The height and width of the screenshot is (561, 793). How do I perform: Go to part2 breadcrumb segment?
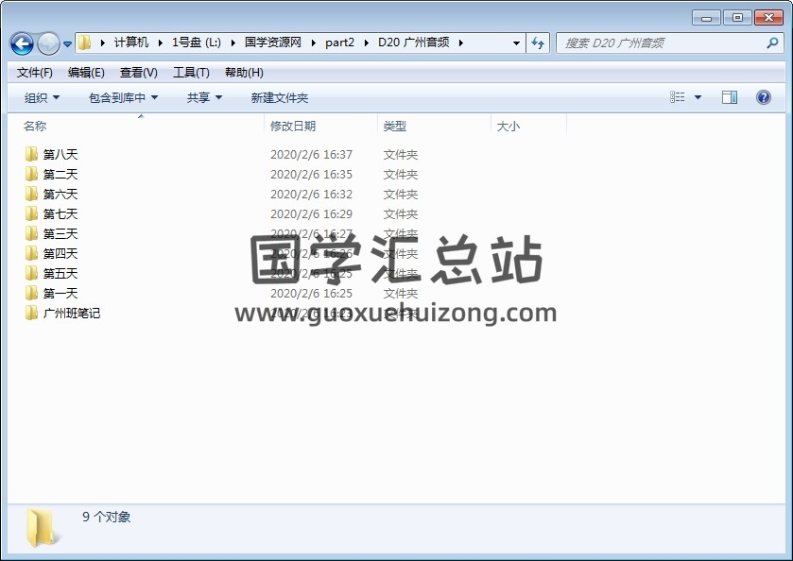click(339, 42)
